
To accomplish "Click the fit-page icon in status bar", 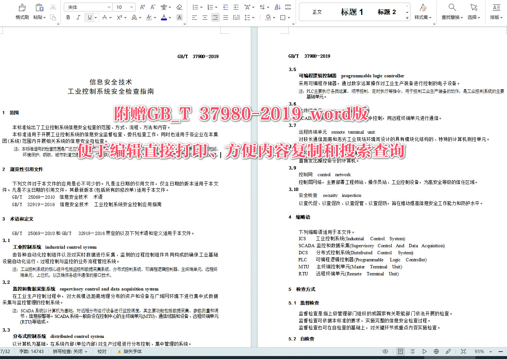I will [x=463, y=351].
